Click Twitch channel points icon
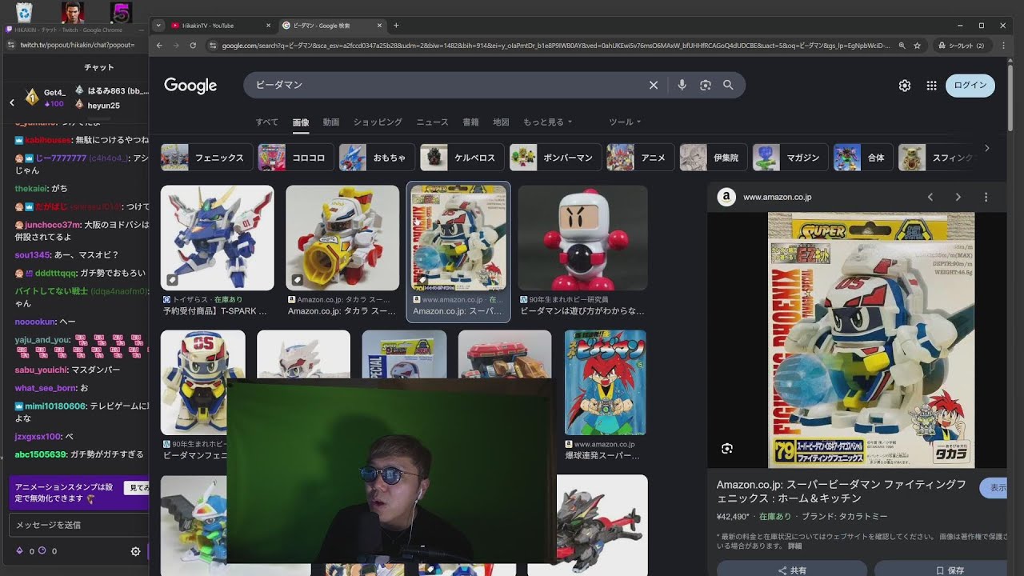This screenshot has height=576, width=1024. [x=42, y=551]
